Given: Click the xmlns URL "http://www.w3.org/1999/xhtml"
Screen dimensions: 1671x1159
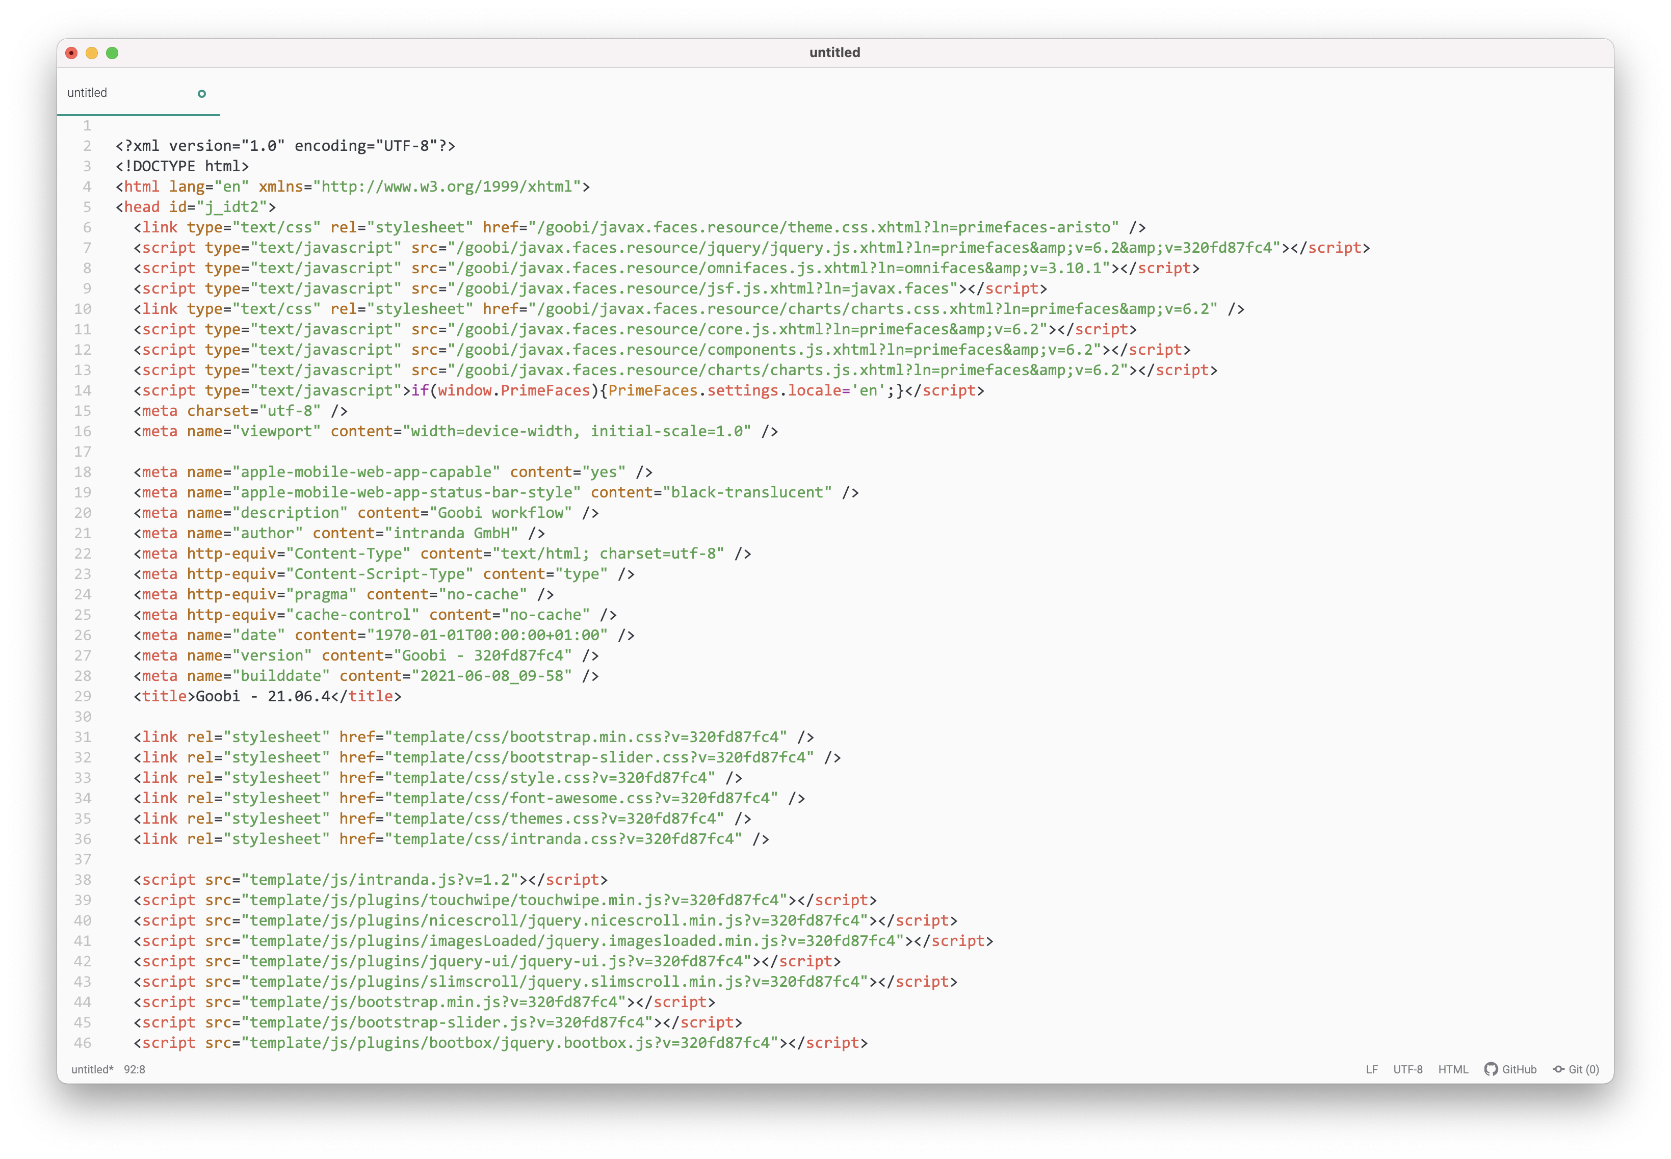Looking at the screenshot, I should (452, 187).
